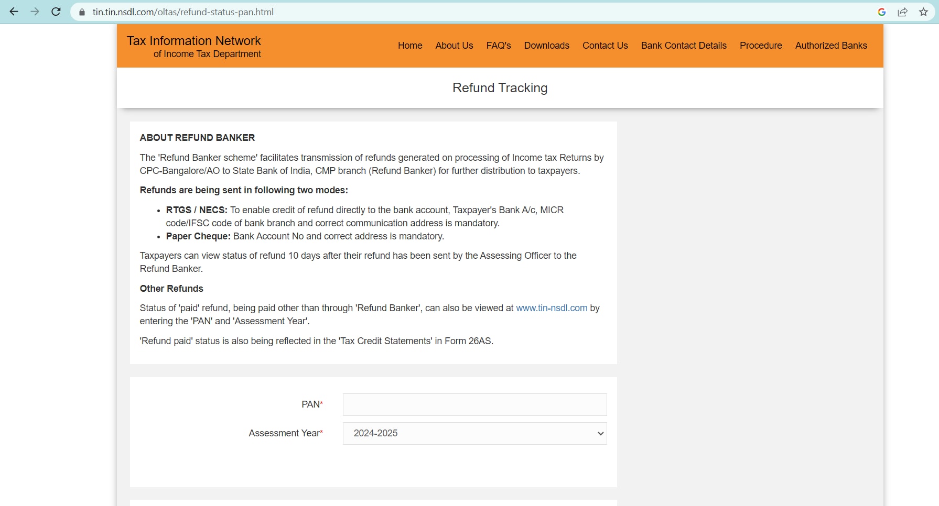Viewport: 939px width, 506px height.
Task: Click the share page icon
Action: tap(902, 12)
